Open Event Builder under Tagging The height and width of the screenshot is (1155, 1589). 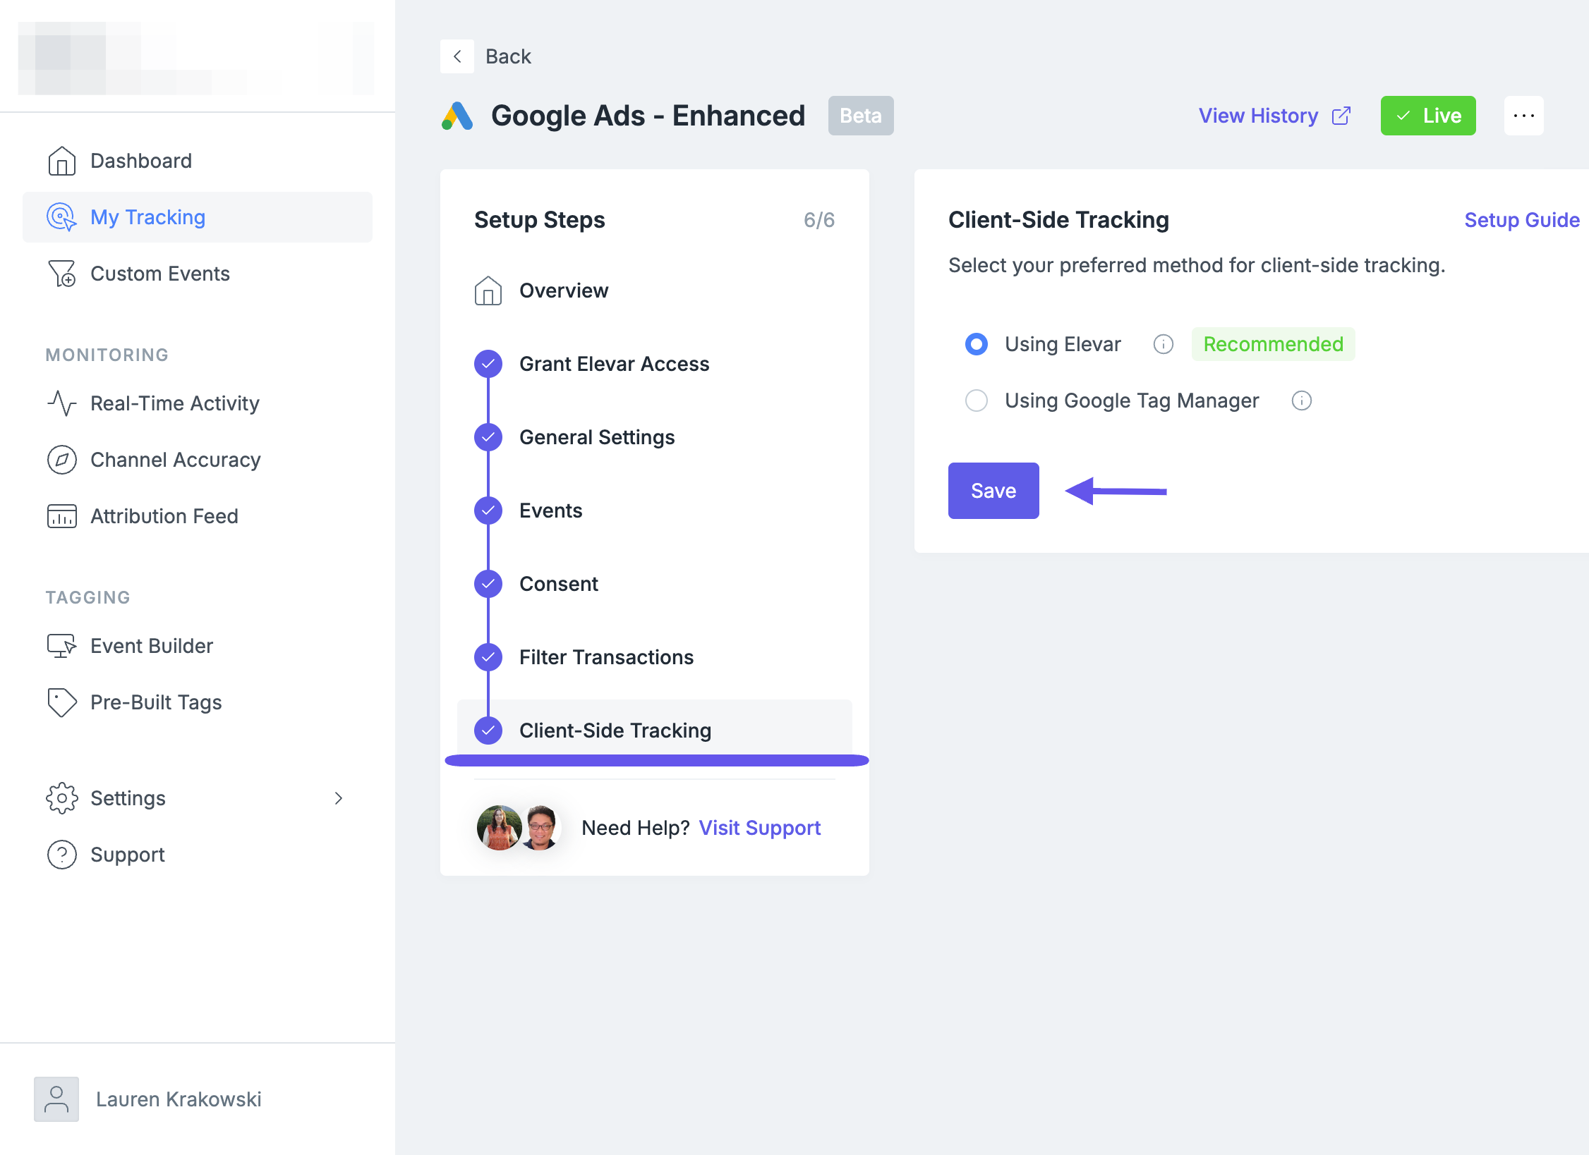tap(198, 646)
